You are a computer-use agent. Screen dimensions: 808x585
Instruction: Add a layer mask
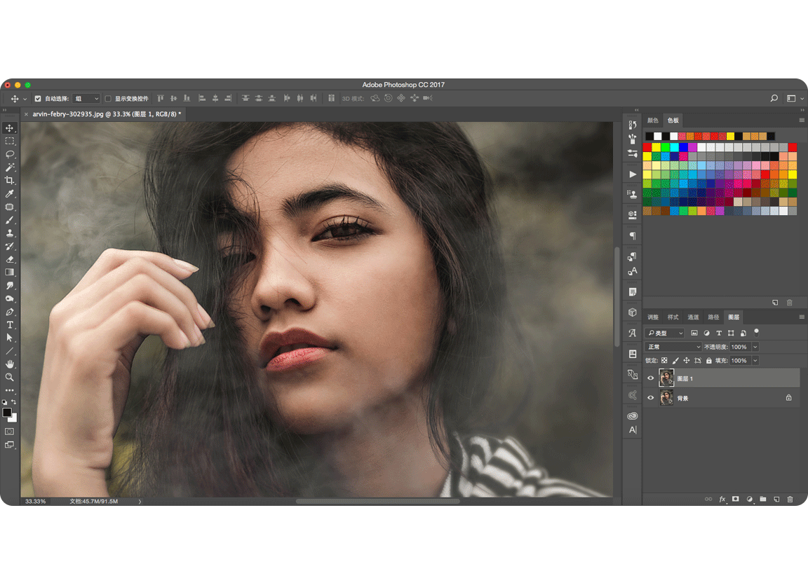[736, 499]
